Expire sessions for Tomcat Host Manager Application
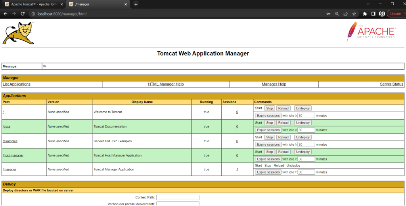The height and width of the screenshot is (206, 406). 268,159
